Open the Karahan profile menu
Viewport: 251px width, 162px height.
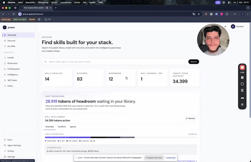coord(237,26)
